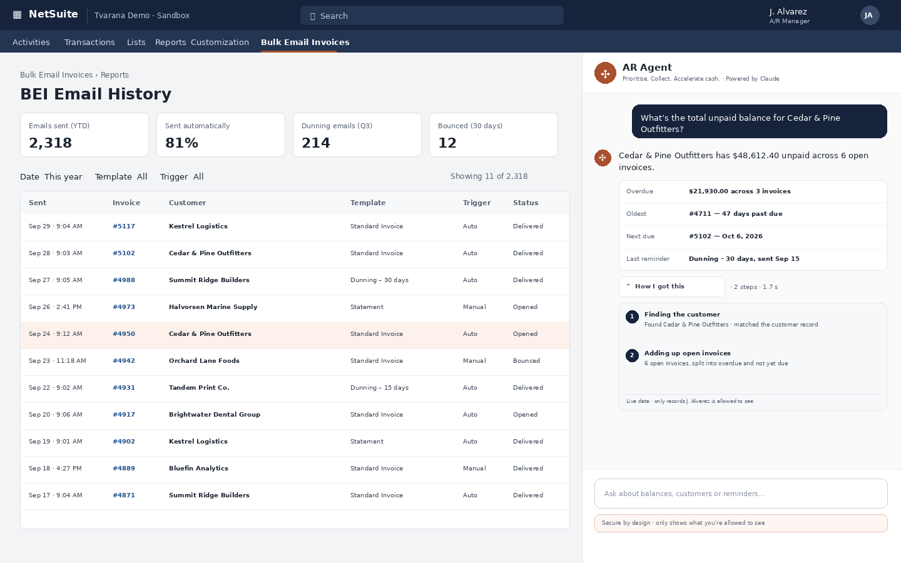Click the "Ask about balances" message box
901x563 pixels.
[741, 494]
